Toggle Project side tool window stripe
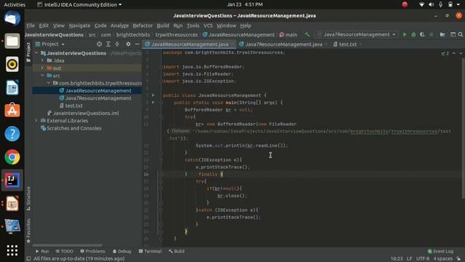465x262 pixels. (28, 52)
